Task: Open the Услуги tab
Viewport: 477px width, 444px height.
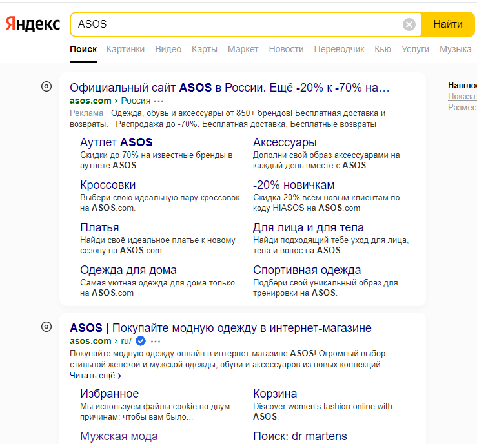Action: pos(415,49)
